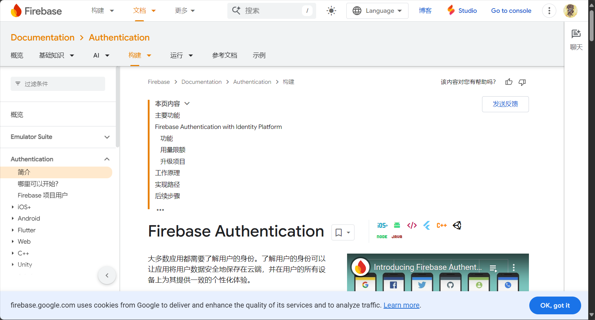The width and height of the screenshot is (595, 320).
Task: Click the thumbs down not helpful icon
Action: 522,82
